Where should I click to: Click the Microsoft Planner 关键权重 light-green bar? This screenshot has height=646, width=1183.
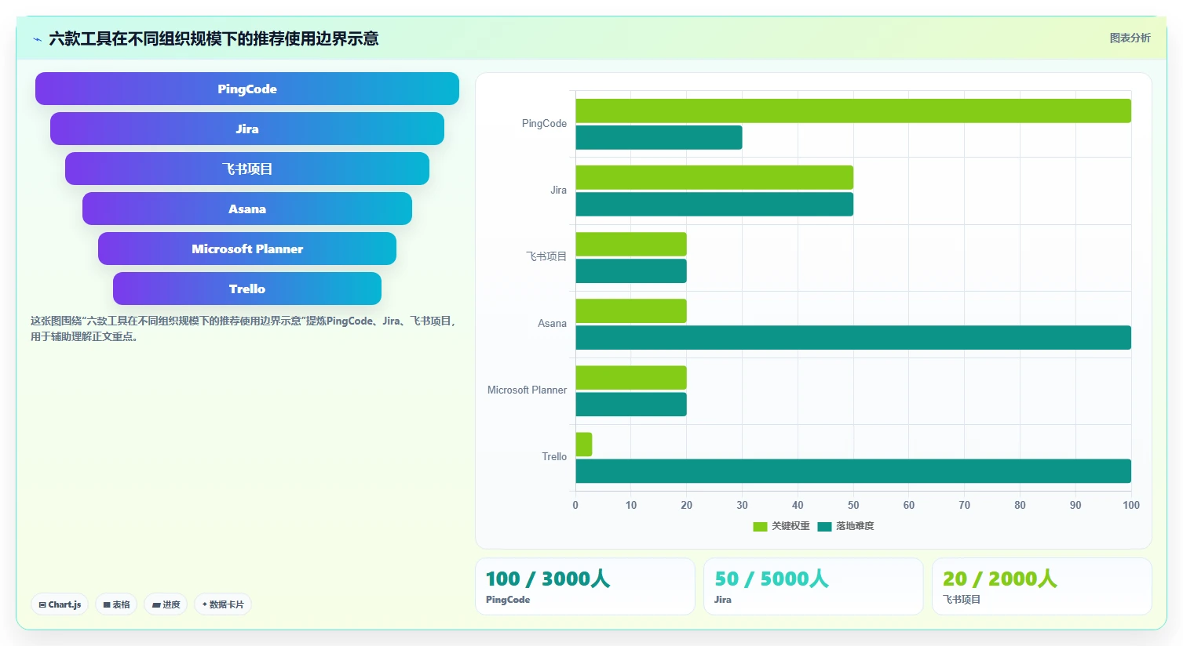[x=631, y=377]
